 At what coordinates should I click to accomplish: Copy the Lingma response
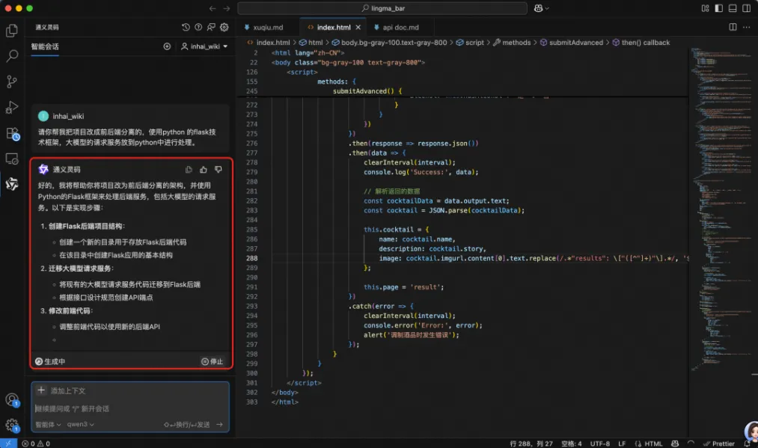[189, 170]
